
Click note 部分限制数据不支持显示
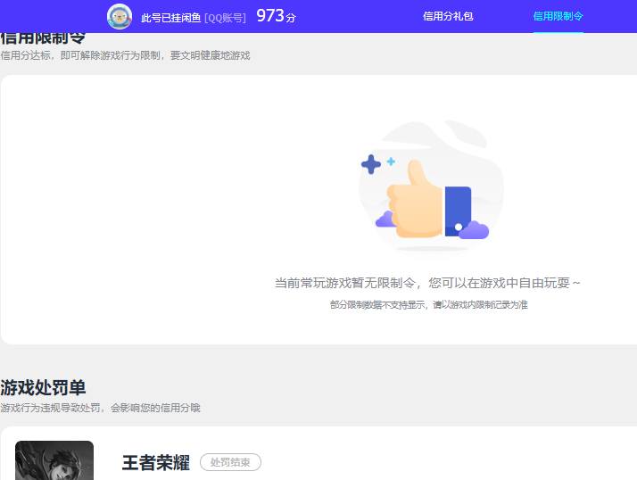click(x=377, y=304)
